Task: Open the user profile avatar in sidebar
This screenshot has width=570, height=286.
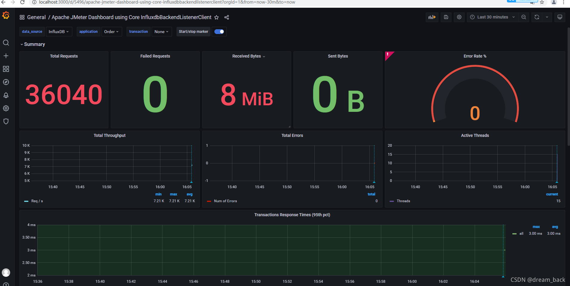Action: [6, 272]
